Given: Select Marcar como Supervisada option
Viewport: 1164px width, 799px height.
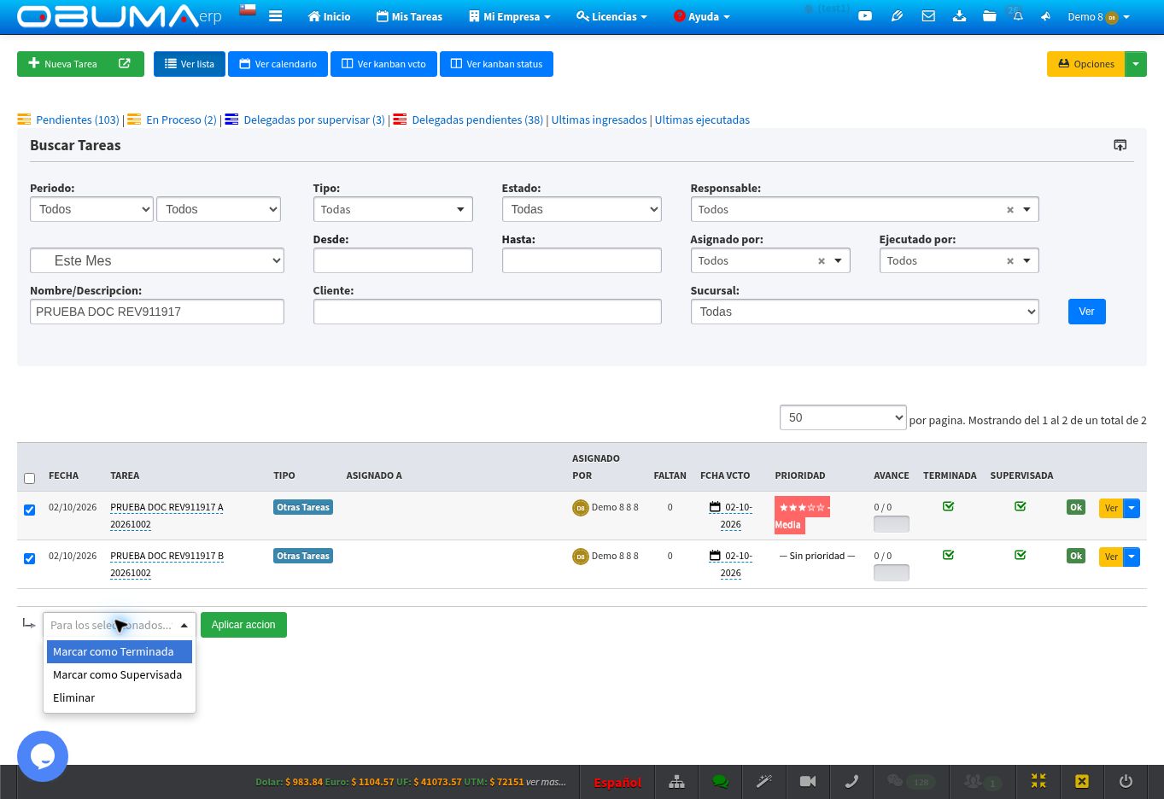Looking at the screenshot, I should (120, 674).
